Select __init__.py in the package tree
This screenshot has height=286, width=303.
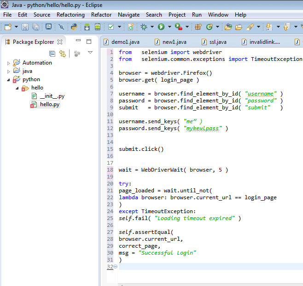(x=52, y=96)
